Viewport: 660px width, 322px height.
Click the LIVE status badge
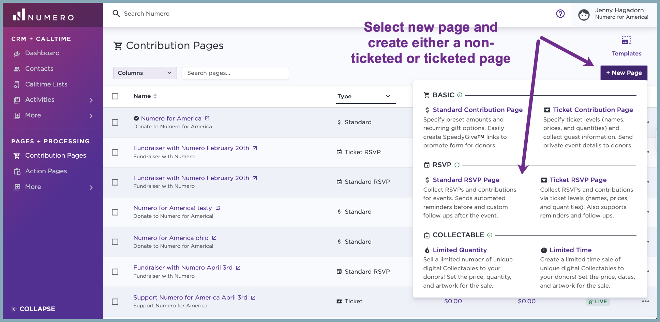[598, 302]
